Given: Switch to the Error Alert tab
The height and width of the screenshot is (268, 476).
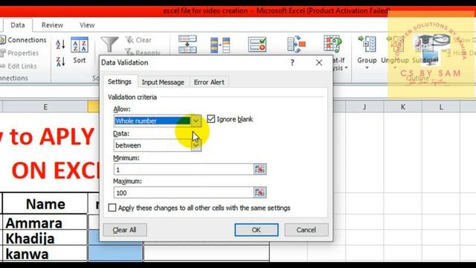Looking at the screenshot, I should (x=209, y=83).
